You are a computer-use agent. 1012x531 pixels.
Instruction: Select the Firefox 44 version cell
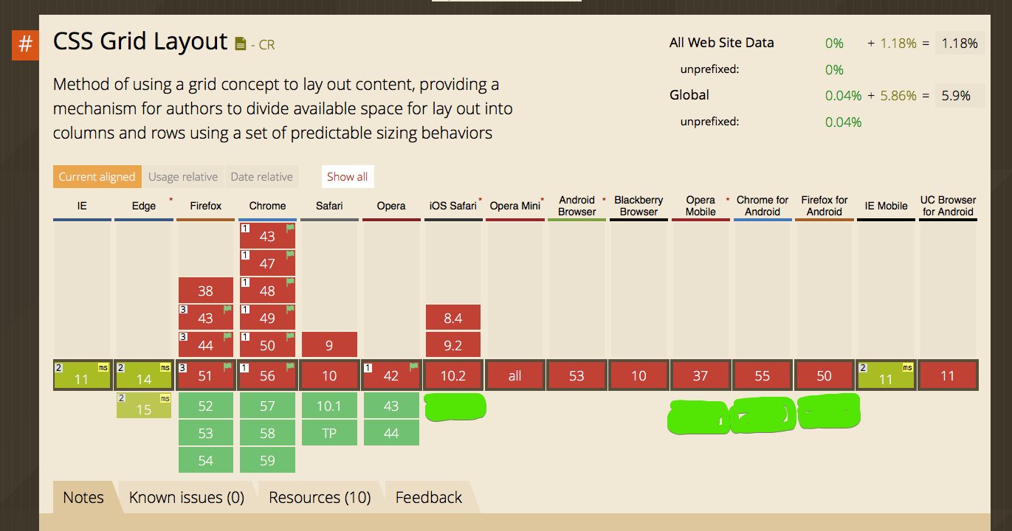[x=205, y=345]
